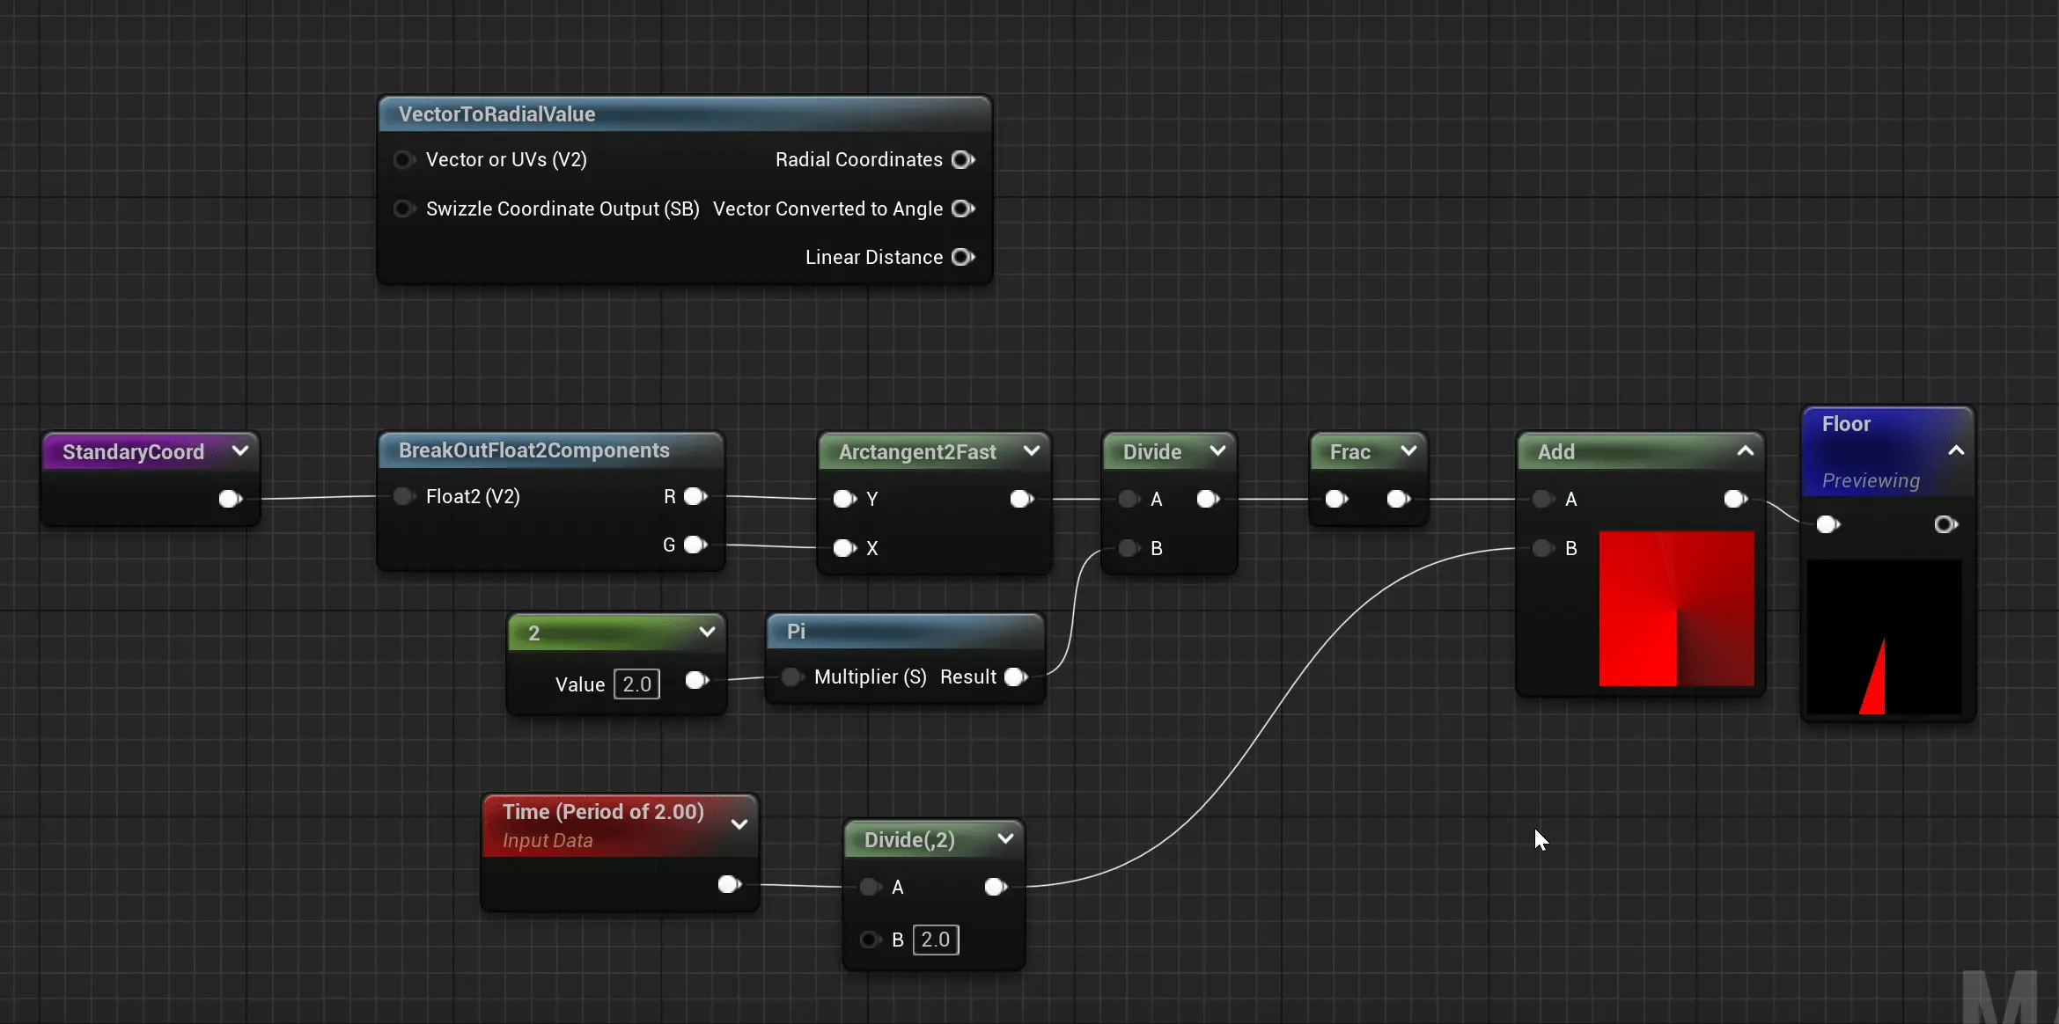Click the Vector Converted to Angle output pin
The width and height of the screenshot is (2059, 1024).
pyautogui.click(x=962, y=209)
